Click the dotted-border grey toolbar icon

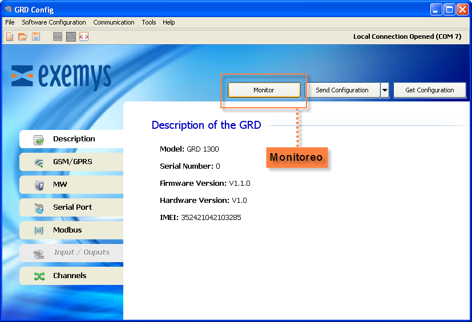71,36
